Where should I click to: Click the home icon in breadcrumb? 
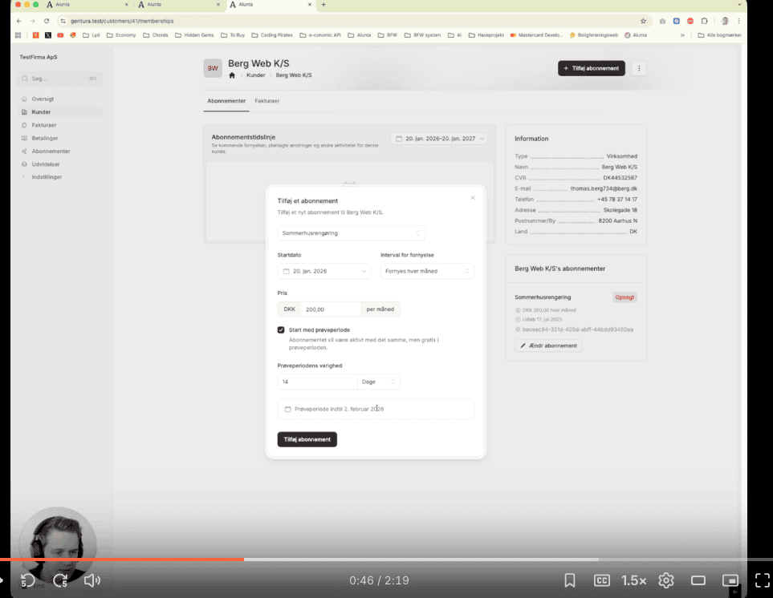point(232,75)
